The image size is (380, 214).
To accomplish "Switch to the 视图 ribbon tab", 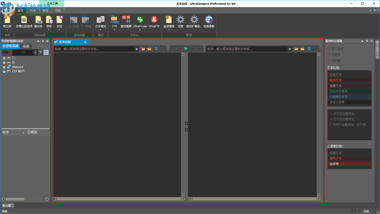I will tap(58, 10).
